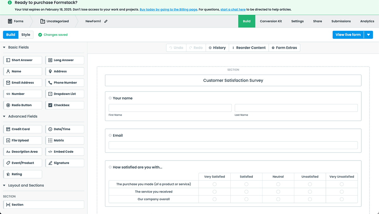Select the Matrix field type
This screenshot has height=214, width=379.
(65, 140)
